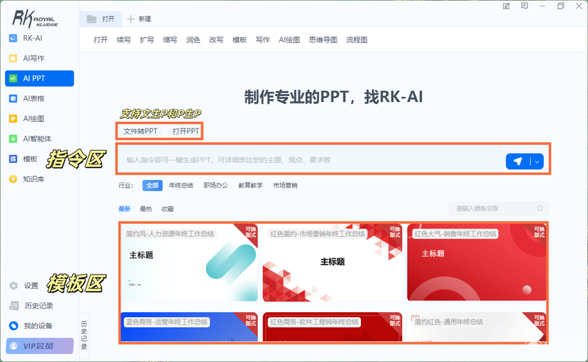Switch to the 最热 template tab
The height and width of the screenshot is (362, 588).
pos(146,209)
